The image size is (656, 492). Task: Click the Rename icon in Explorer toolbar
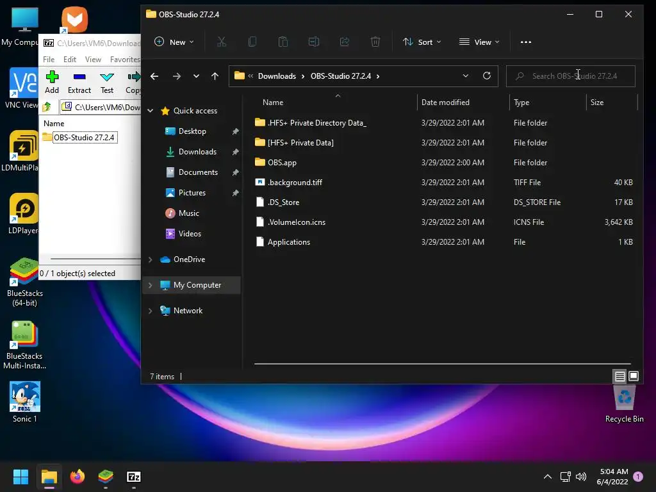coord(314,42)
